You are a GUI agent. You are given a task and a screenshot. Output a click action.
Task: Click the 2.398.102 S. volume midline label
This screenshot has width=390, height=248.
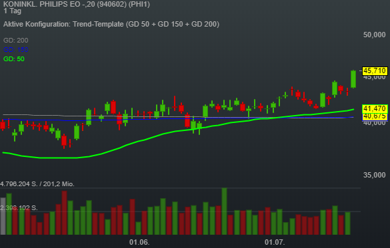pos(19,208)
